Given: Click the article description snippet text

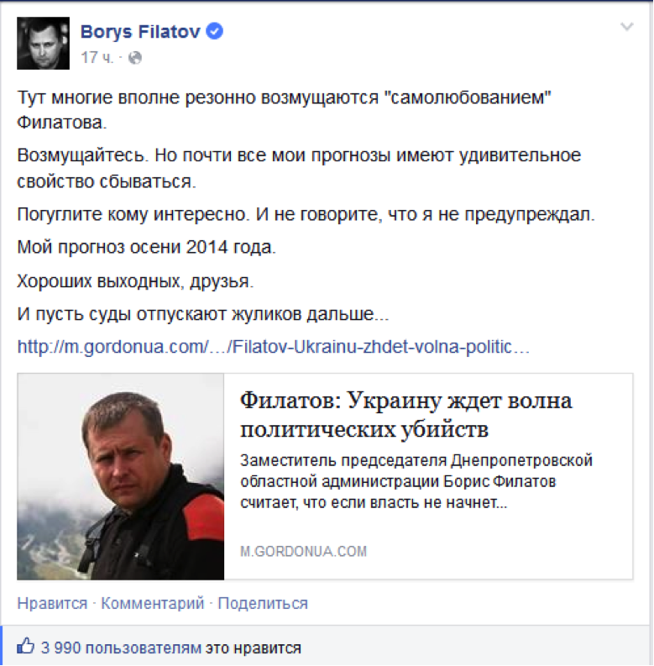Looking at the screenshot, I should coord(416,482).
